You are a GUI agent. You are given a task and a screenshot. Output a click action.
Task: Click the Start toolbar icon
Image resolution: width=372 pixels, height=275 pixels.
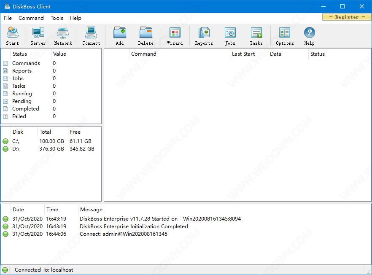pyautogui.click(x=13, y=32)
